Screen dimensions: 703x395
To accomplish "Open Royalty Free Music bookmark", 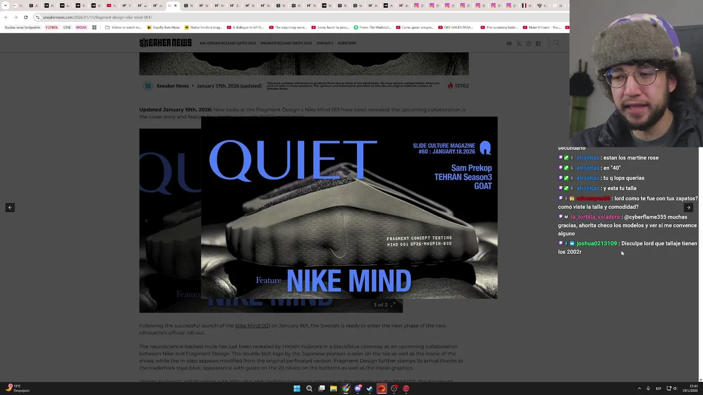I will tap(163, 27).
